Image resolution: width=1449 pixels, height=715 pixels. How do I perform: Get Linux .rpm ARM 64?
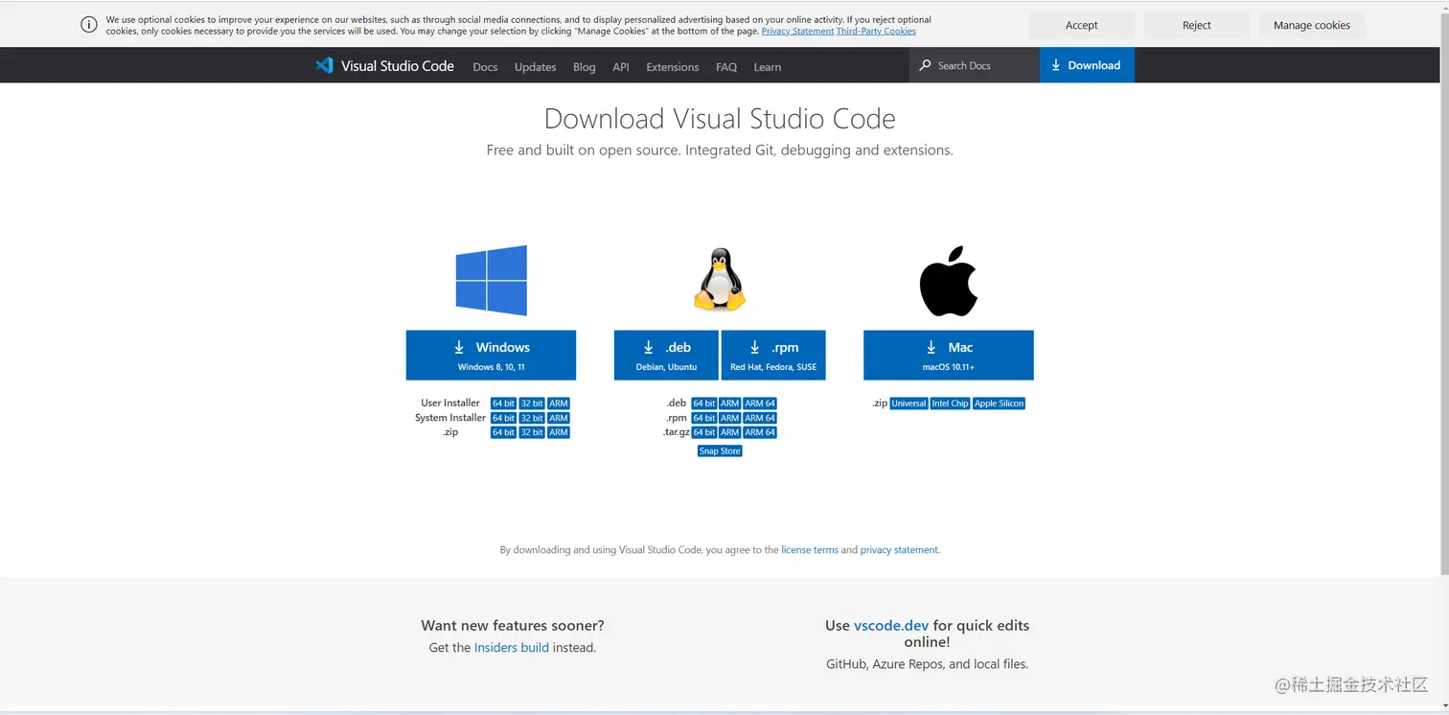click(761, 418)
